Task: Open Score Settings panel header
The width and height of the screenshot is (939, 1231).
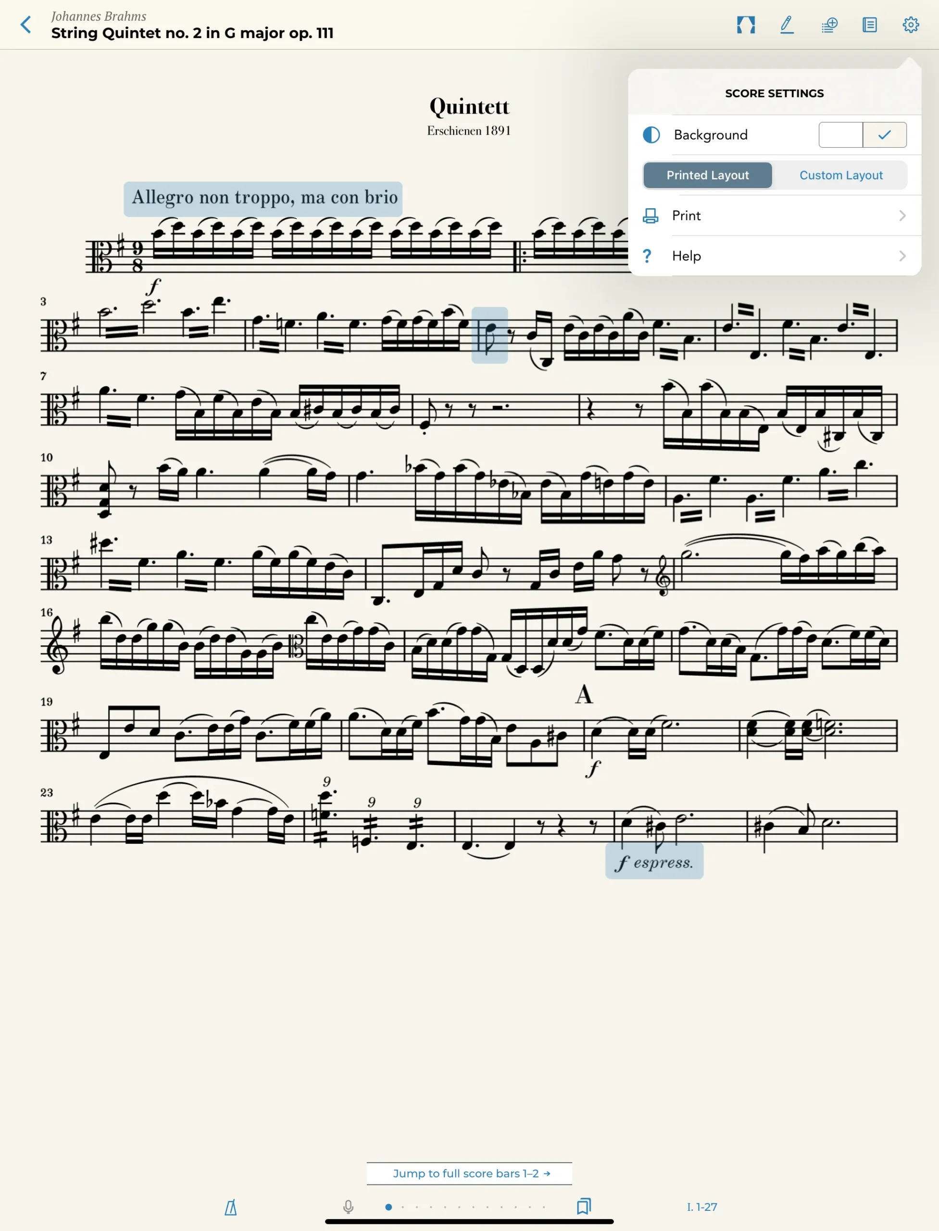Action: click(x=773, y=92)
